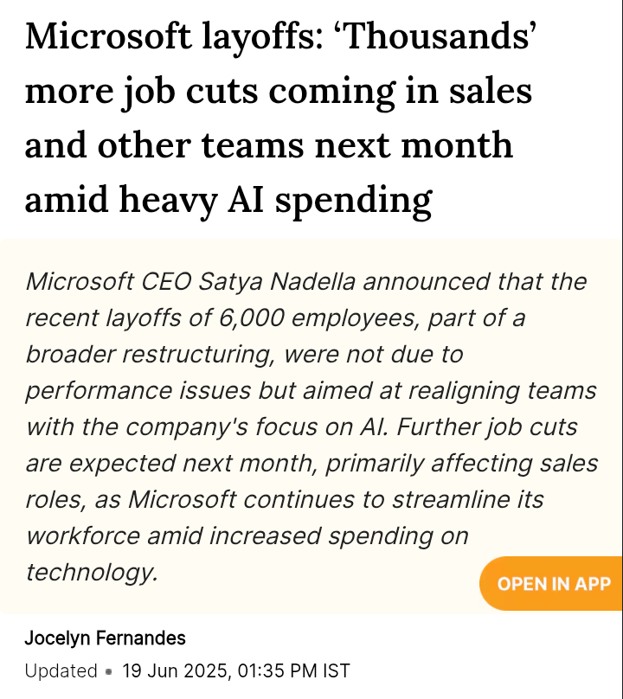
Task: Click the 19 Jun 2025 timestamp
Action: [175, 671]
